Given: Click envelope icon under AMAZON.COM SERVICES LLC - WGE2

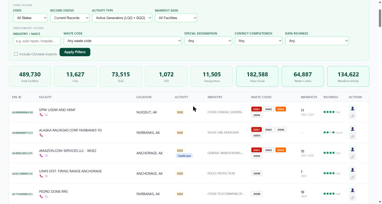Looking at the screenshot, I should (46, 155).
